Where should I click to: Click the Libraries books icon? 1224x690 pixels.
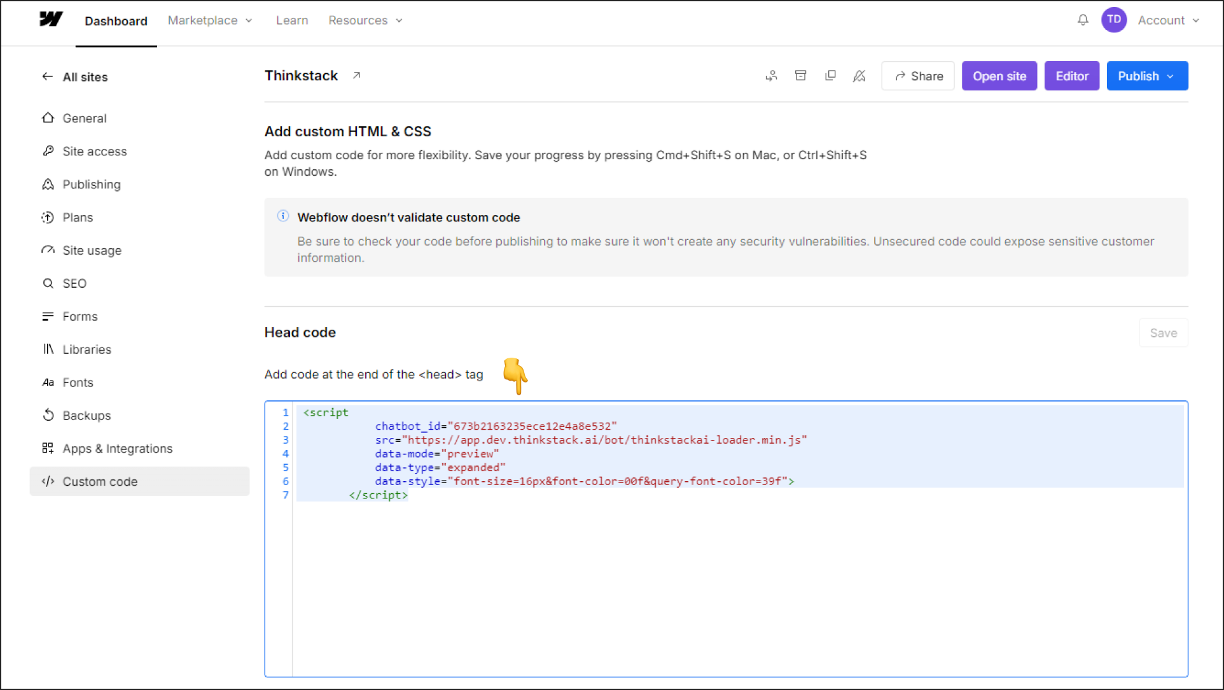coord(48,349)
